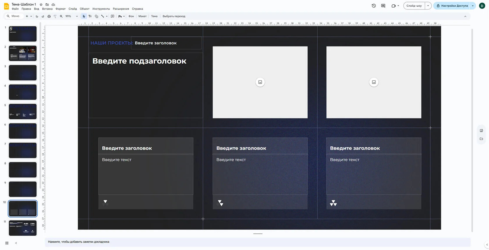The image size is (489, 250).
Task: Open grid view of slides
Action: tap(7, 243)
